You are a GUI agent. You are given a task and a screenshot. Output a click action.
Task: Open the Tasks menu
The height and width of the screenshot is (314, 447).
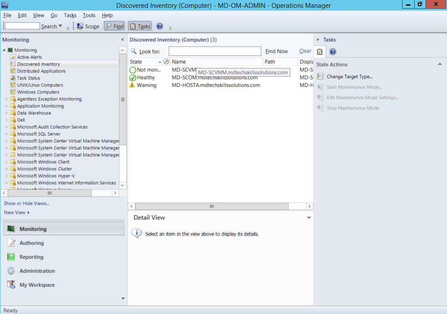click(x=70, y=15)
